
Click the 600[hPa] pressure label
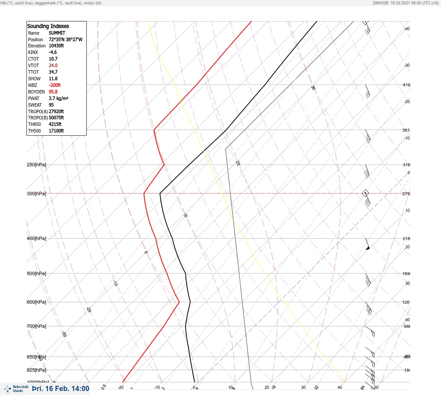click(36, 302)
